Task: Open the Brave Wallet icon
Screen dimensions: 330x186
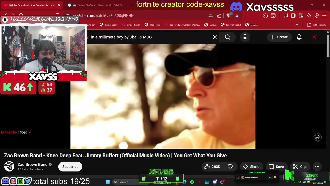Action: (x=301, y=16)
